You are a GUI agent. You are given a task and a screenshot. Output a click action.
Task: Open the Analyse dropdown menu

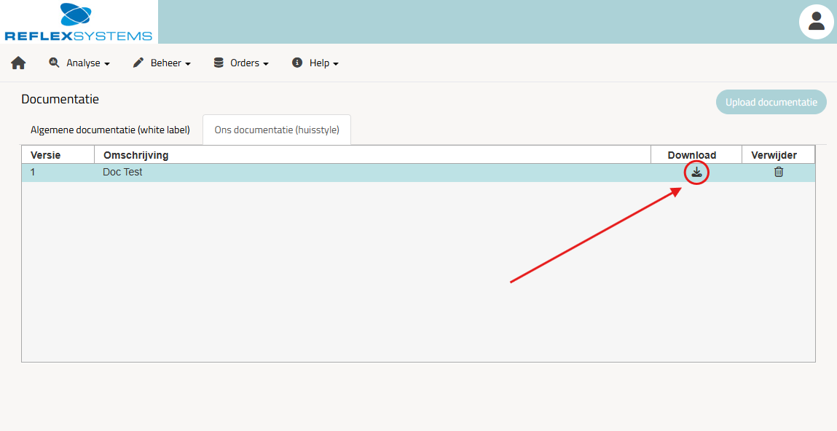coord(79,63)
